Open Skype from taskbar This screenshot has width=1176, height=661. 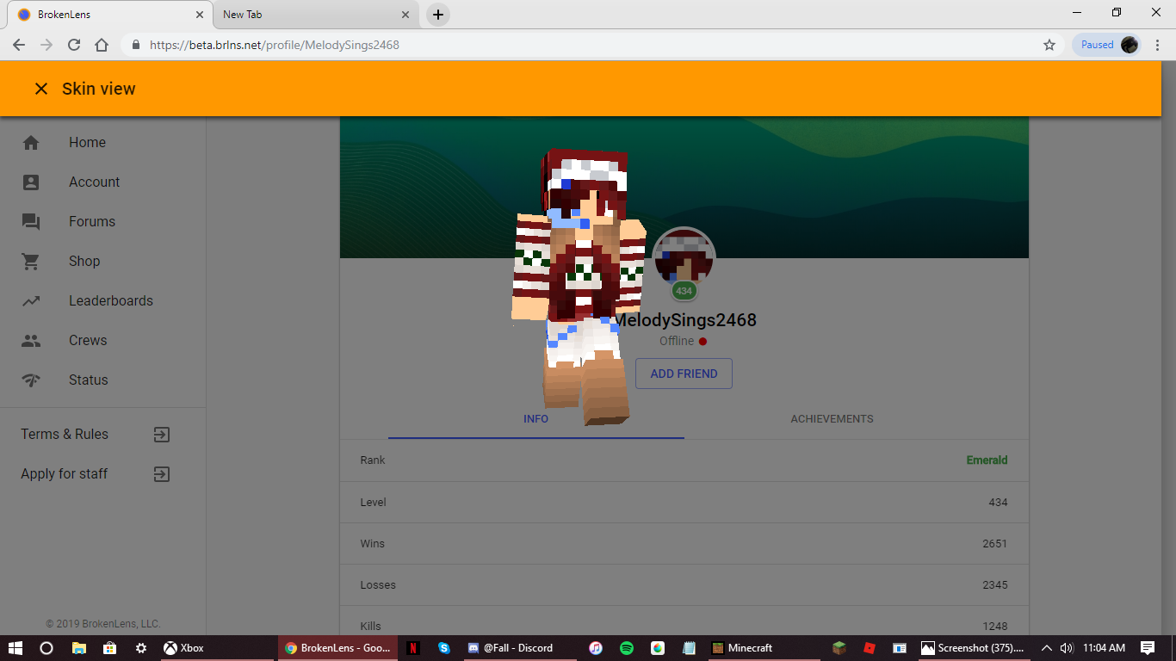coord(444,648)
